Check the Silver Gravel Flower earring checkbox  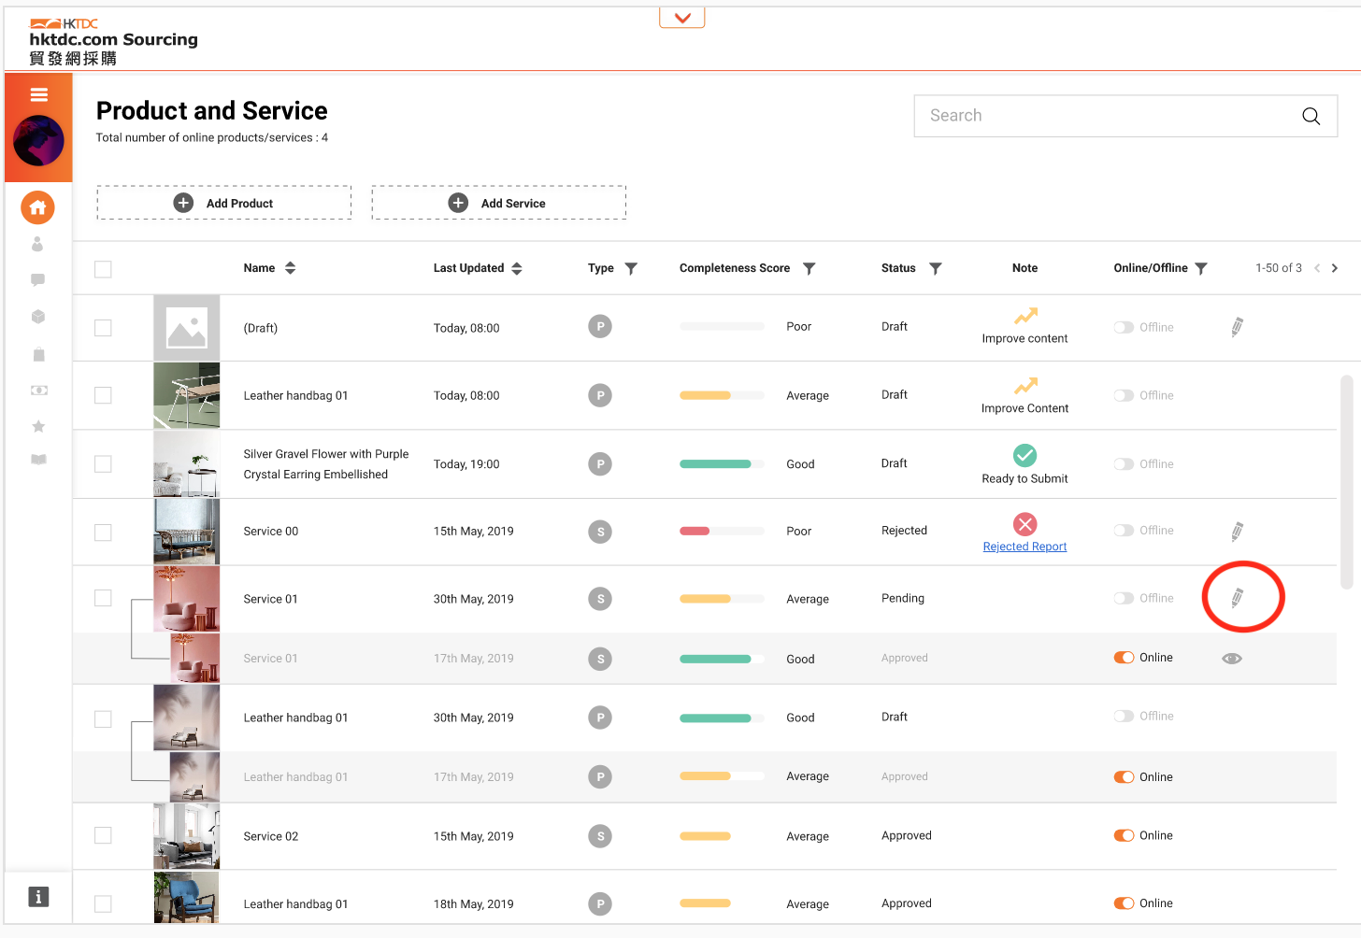[x=103, y=464]
